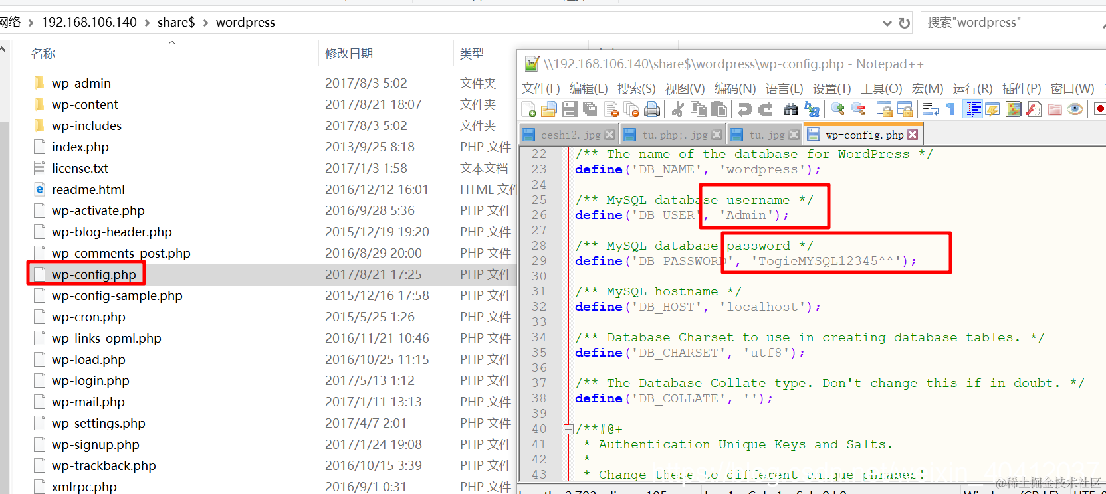Viewport: 1106px width, 494px height.
Task: Switch to the tu.php;.jpg tab
Action: click(675, 135)
